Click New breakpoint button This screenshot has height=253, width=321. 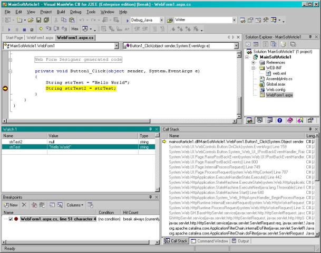tap(11, 205)
